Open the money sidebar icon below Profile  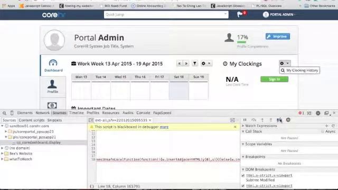52,106
